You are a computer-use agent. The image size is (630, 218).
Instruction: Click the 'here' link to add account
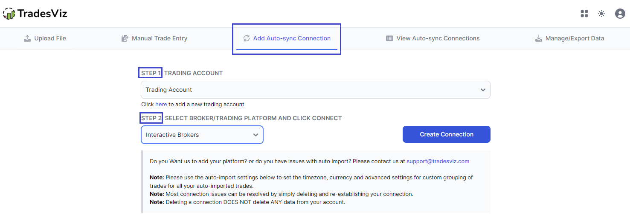tap(161, 104)
